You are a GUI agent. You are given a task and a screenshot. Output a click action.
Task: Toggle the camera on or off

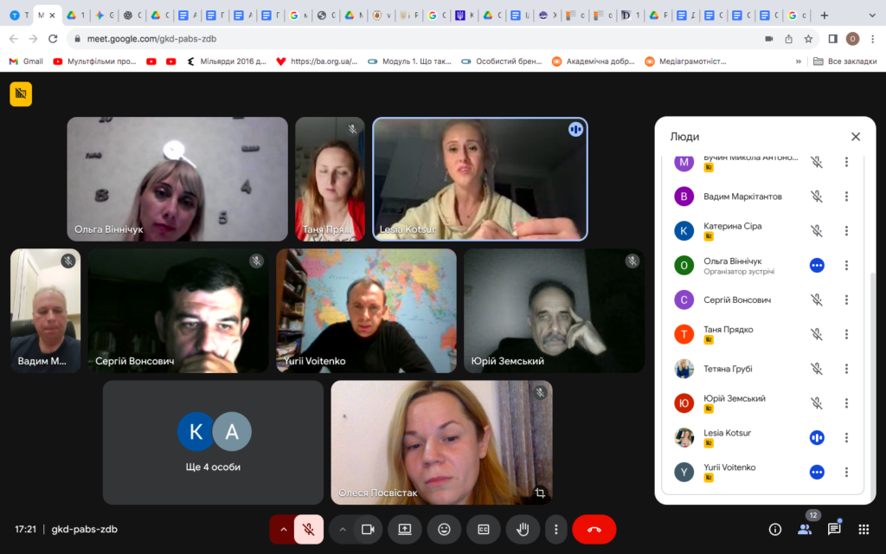click(367, 530)
